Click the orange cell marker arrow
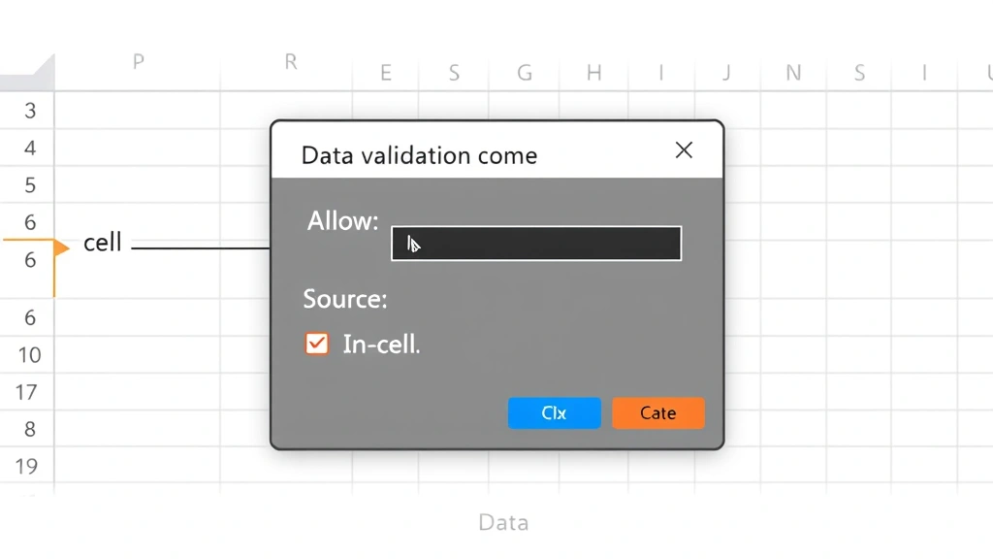 61,248
